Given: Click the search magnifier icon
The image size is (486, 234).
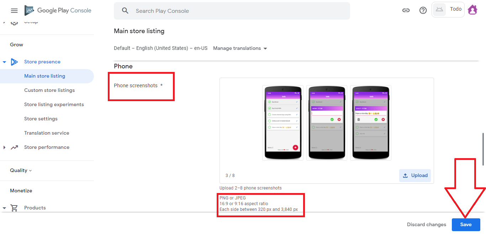Looking at the screenshot, I should [x=125, y=11].
